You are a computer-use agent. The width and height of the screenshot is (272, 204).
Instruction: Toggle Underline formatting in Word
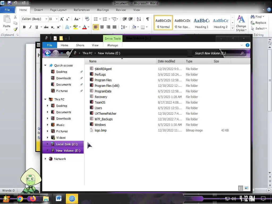[x=37, y=27]
